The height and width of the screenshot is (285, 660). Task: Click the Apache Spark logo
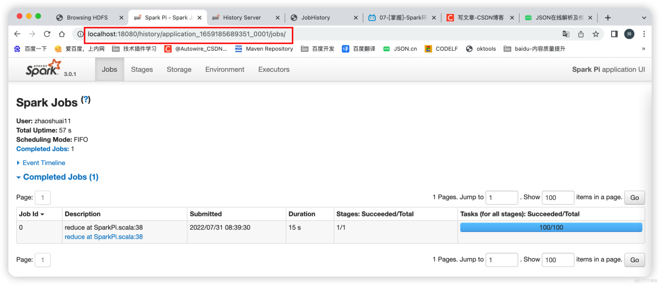point(44,68)
